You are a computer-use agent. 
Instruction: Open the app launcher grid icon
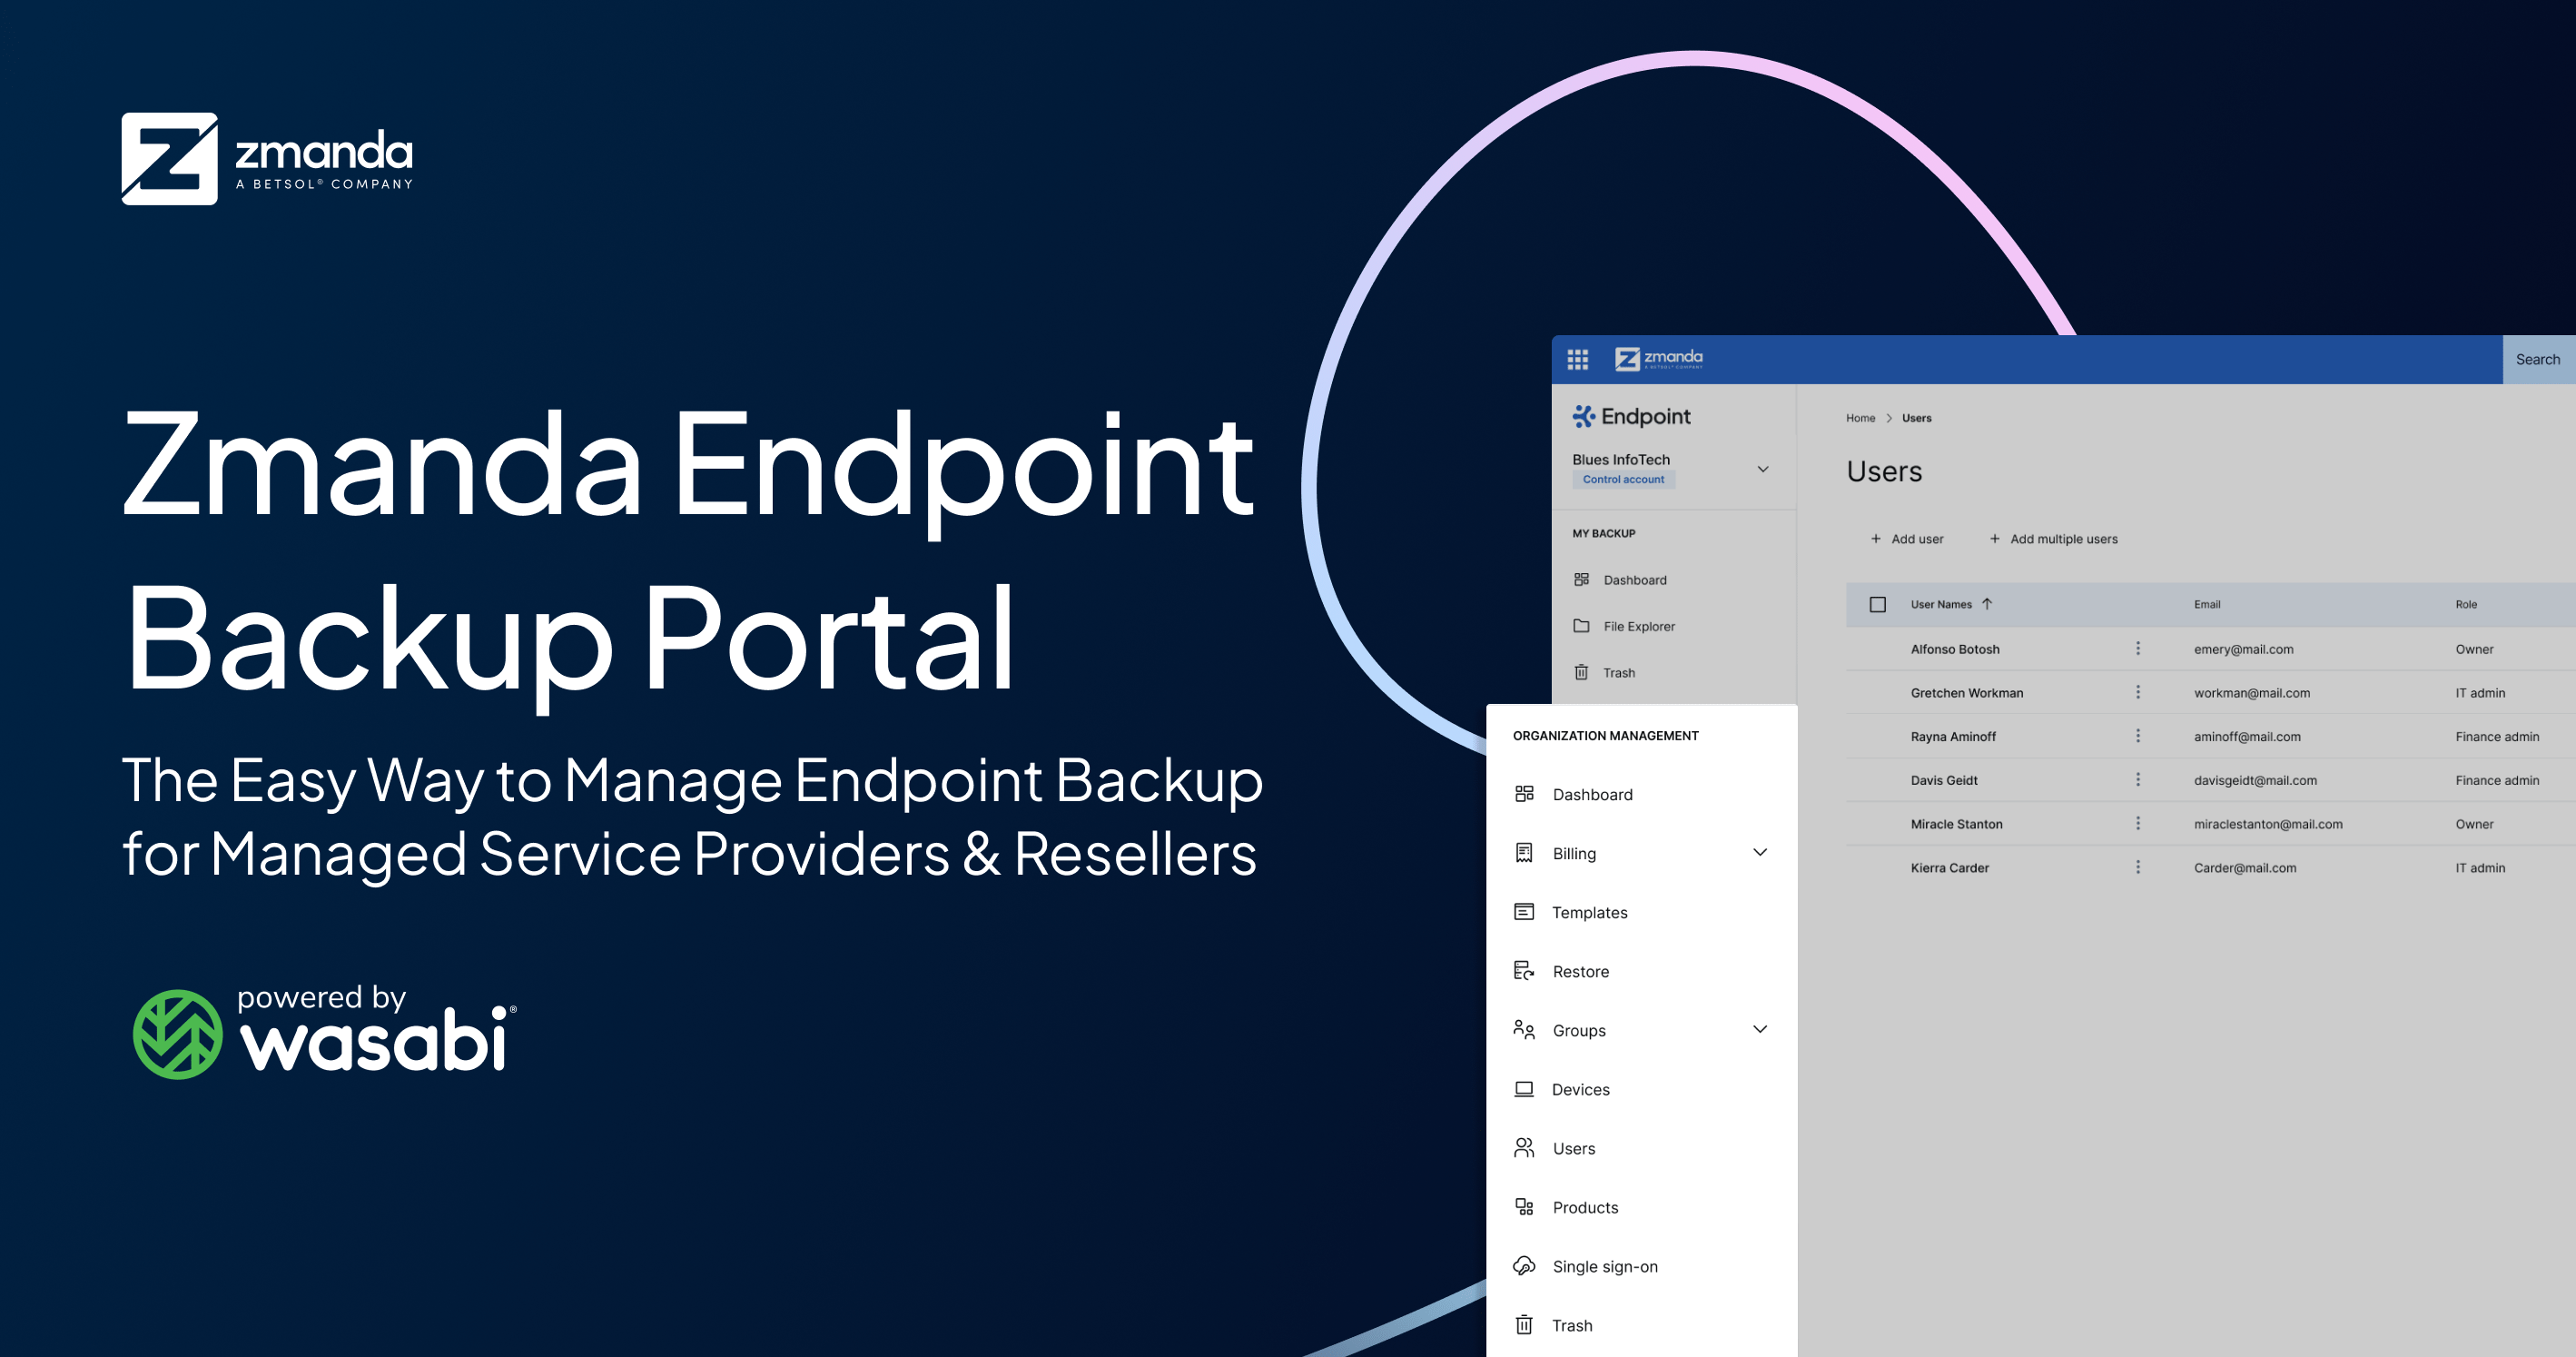(x=1577, y=359)
